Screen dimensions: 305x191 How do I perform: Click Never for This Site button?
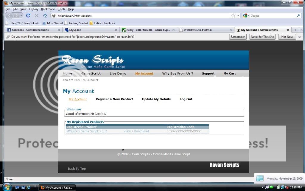[262, 37]
